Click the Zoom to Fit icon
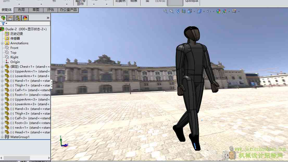The width and height of the screenshot is (288, 162). (166, 11)
